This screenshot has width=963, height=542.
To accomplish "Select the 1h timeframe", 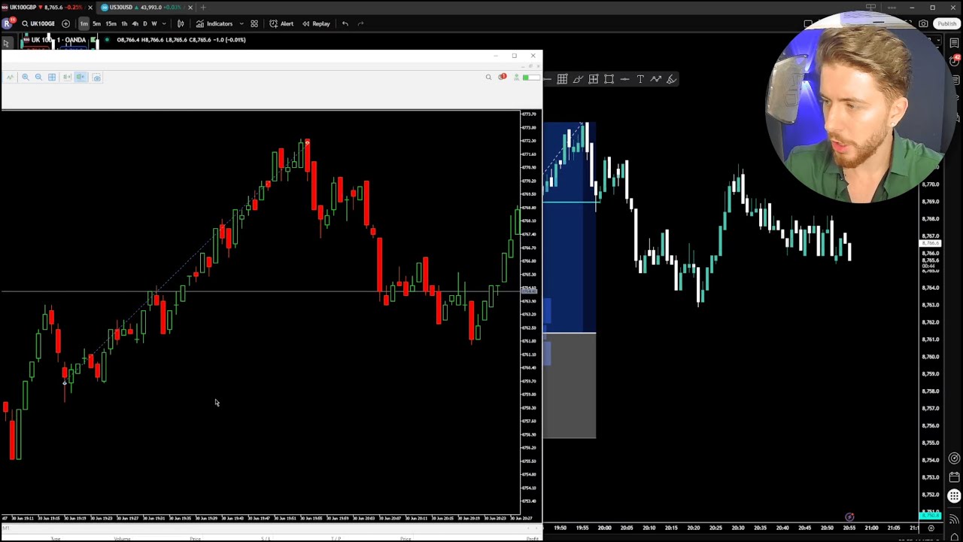I will tap(124, 23).
